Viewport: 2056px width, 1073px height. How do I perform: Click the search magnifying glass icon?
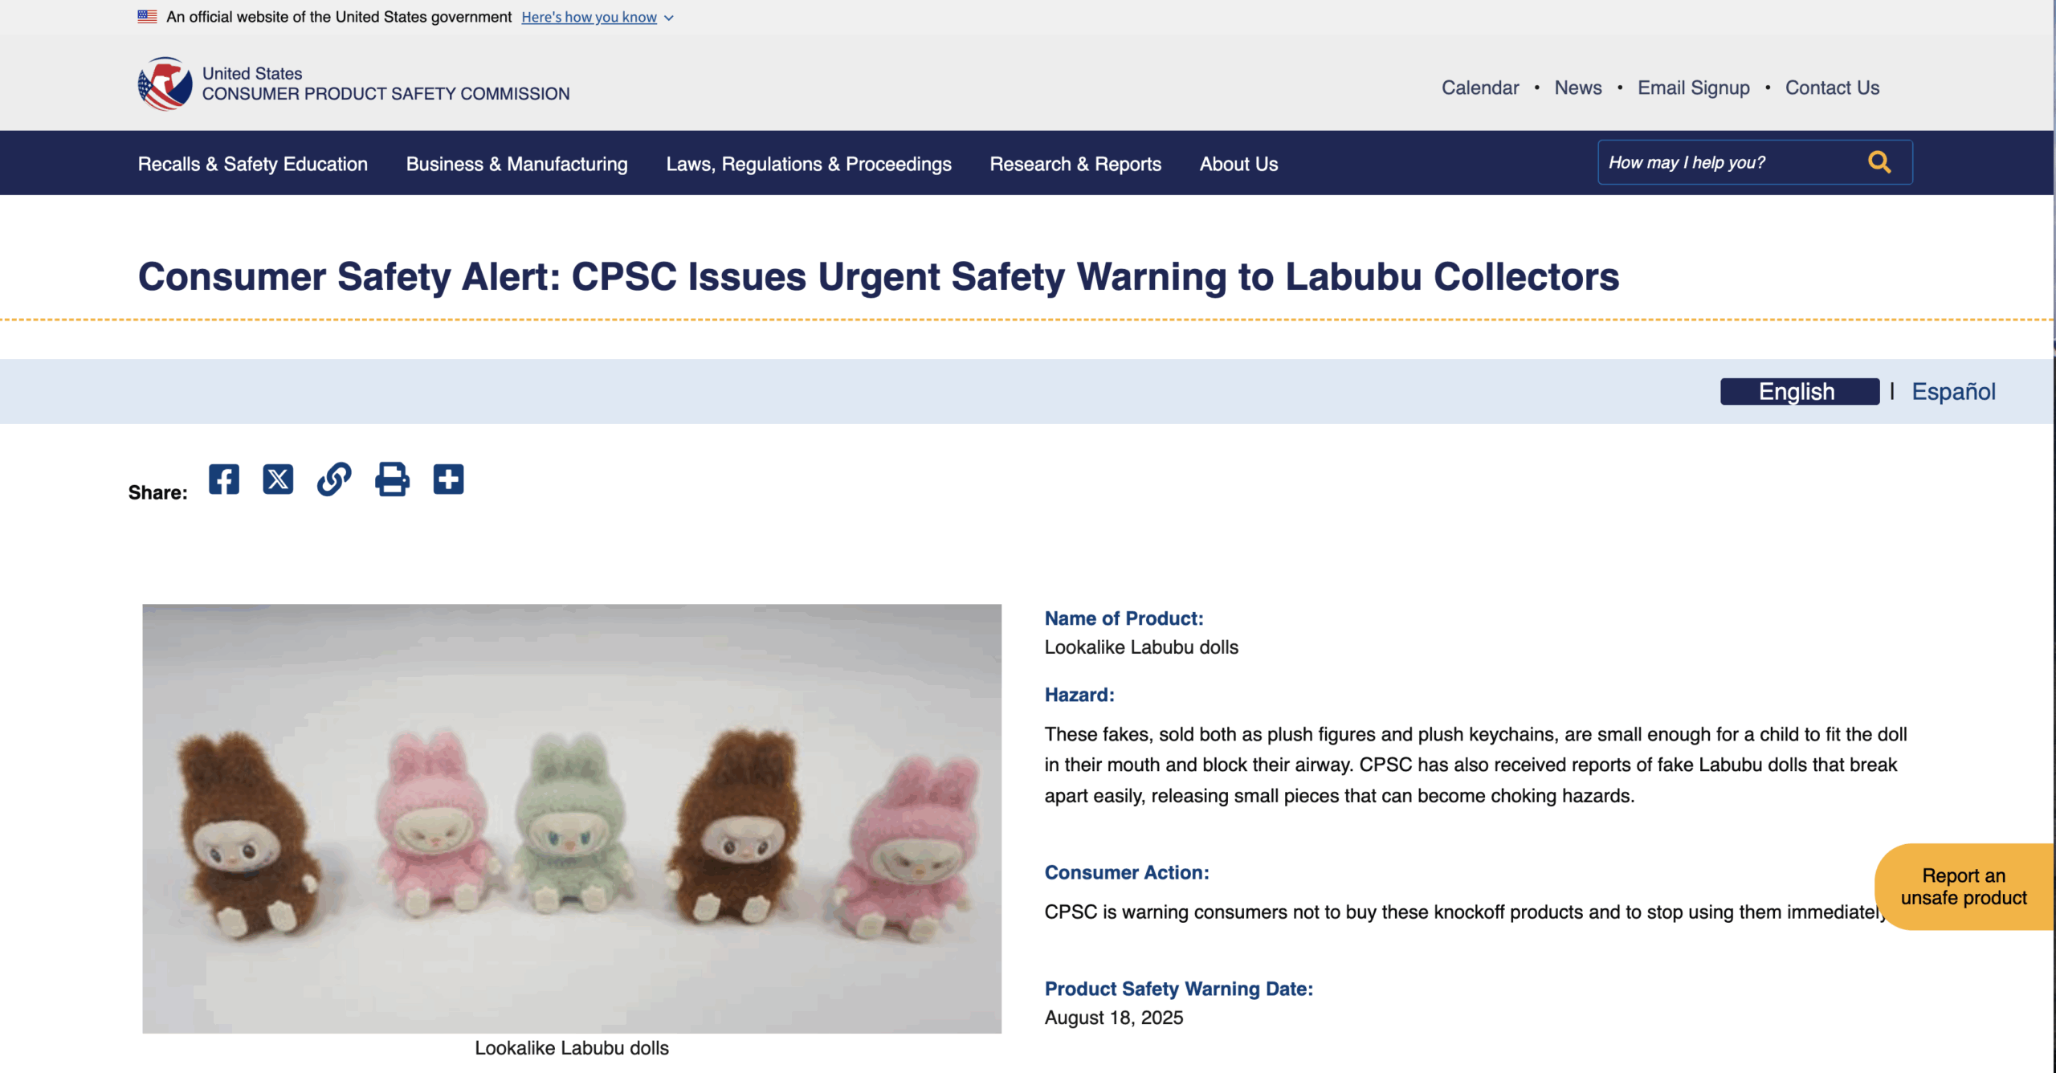(x=1879, y=163)
